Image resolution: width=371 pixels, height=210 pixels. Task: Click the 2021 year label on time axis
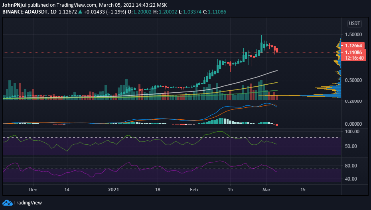[113, 190]
